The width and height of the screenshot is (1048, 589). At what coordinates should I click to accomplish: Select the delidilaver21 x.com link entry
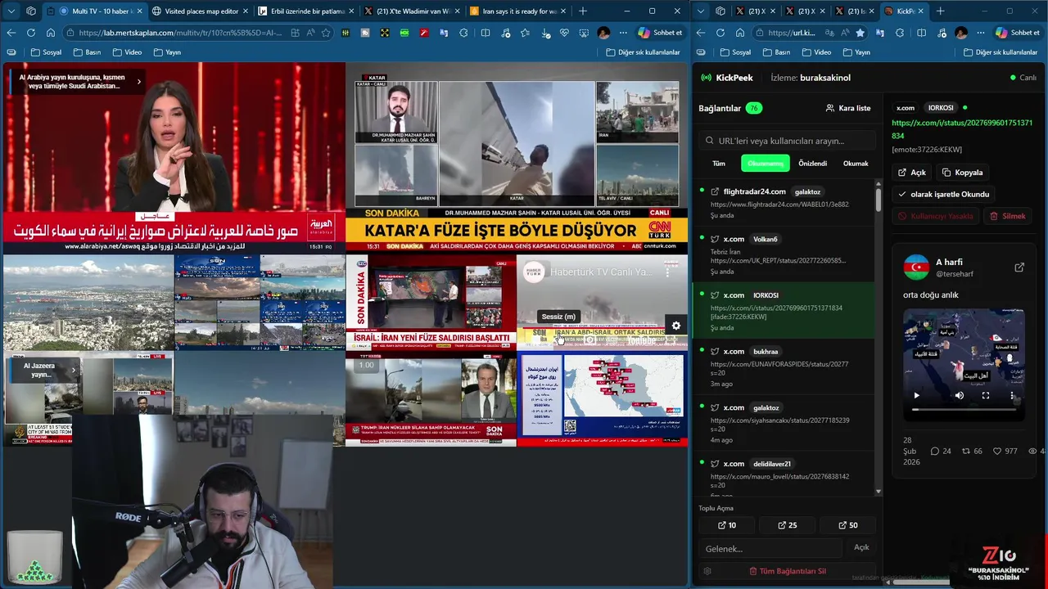[784, 474]
